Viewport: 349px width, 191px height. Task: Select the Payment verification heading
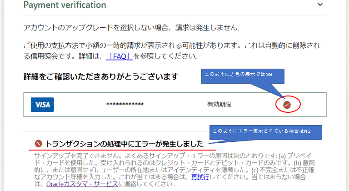65,5
